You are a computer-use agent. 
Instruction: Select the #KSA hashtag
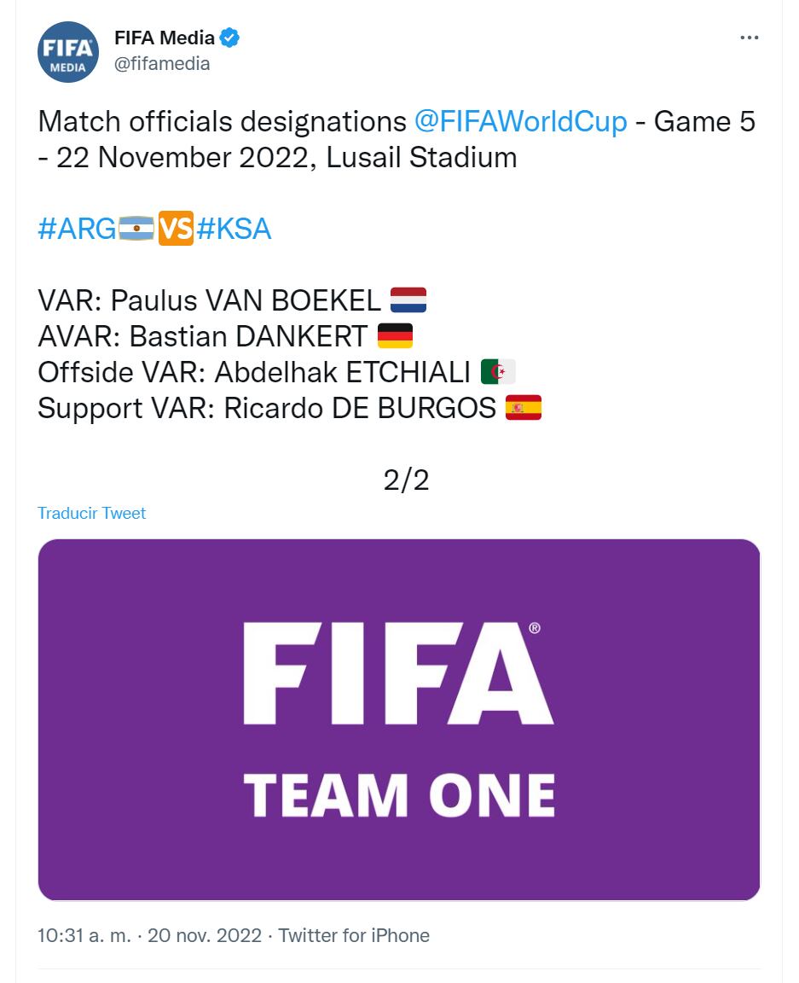click(x=234, y=230)
